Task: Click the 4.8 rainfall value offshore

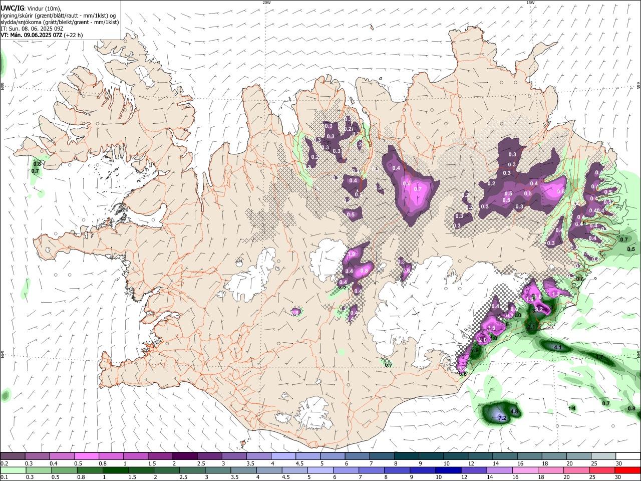Action: [514, 412]
